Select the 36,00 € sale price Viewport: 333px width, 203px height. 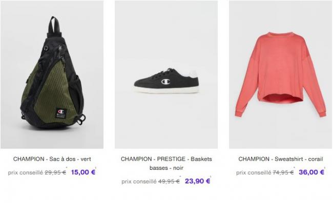pyautogui.click(x=311, y=172)
